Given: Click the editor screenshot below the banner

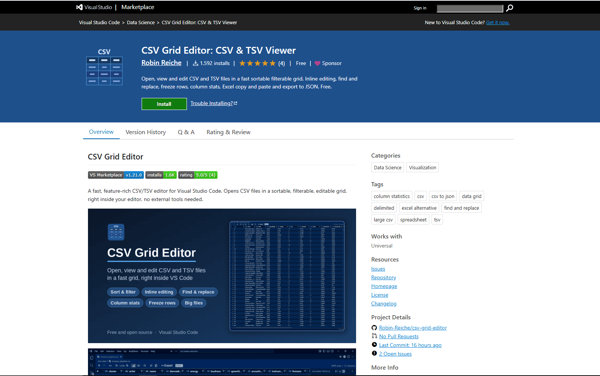Looking at the screenshot, I should (222, 362).
